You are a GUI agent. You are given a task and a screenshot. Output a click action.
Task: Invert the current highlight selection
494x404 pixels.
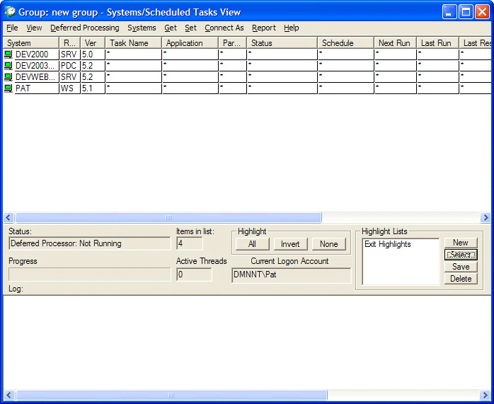click(290, 244)
